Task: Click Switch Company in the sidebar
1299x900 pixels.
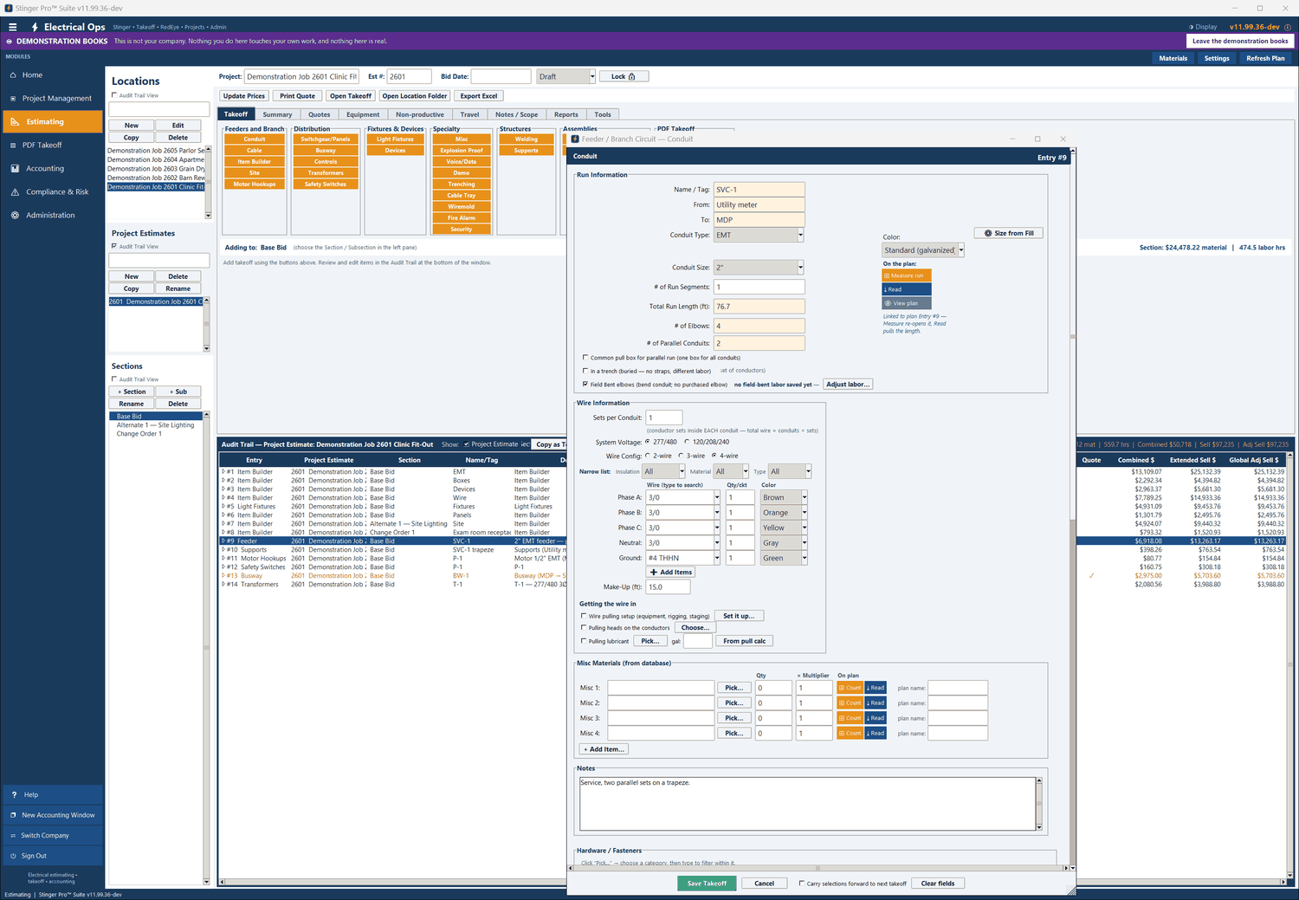Action: [x=52, y=836]
